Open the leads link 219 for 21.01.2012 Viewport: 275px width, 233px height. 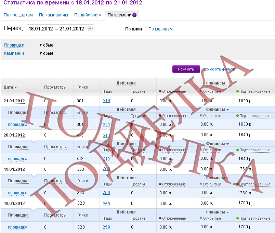106,101
